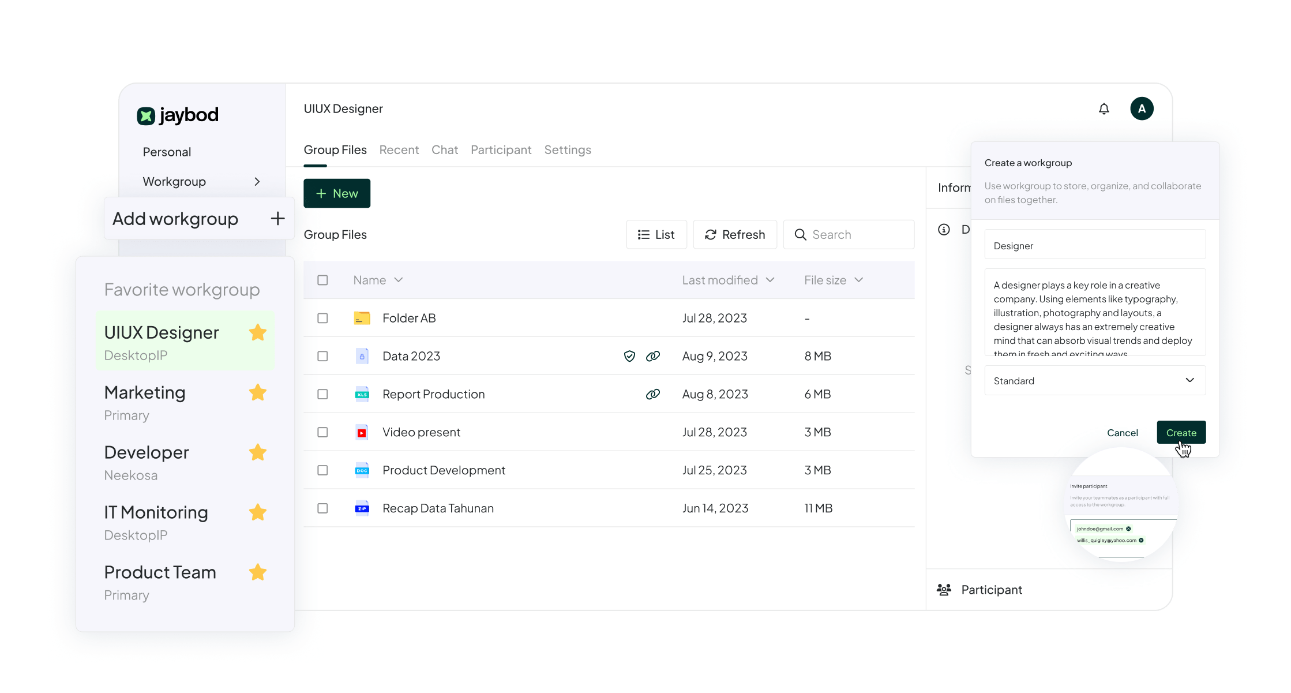Image resolution: width=1291 pixels, height=693 pixels.
Task: Toggle checkbox next to Folder AB
Action: 323,318
